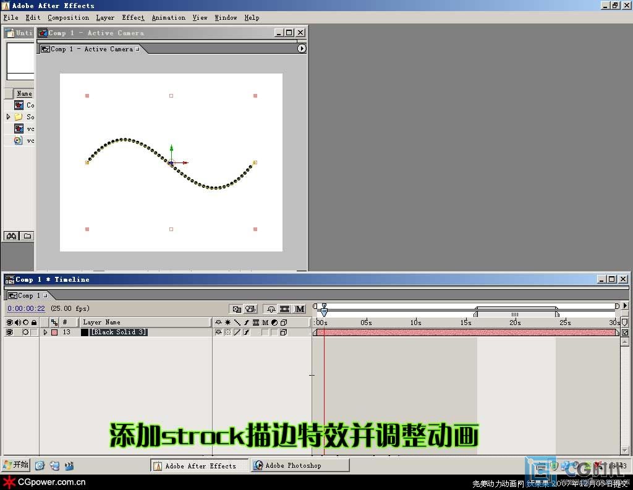Create a new folder in Project panel
Viewport: 633px width, 490px height.
[27, 236]
